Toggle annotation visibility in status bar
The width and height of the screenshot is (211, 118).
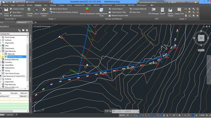point(161,115)
